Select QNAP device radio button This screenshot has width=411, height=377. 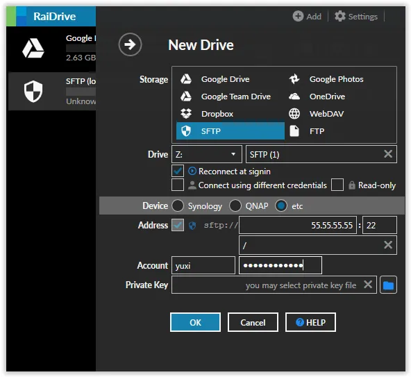pos(235,206)
